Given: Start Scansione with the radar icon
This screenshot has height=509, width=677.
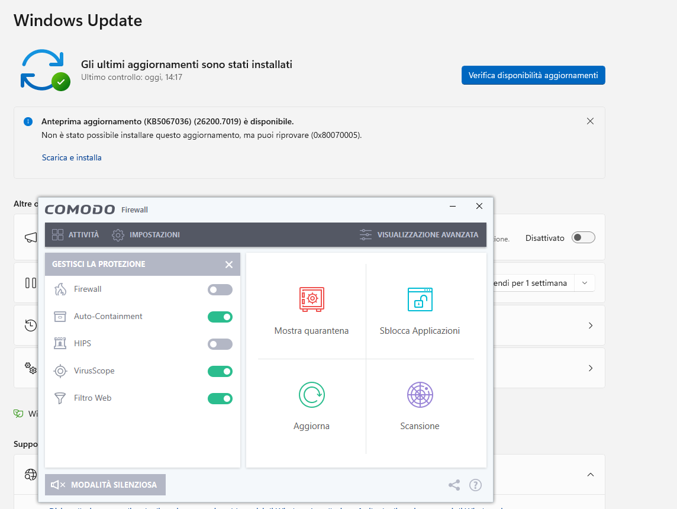Looking at the screenshot, I should [x=420, y=395].
